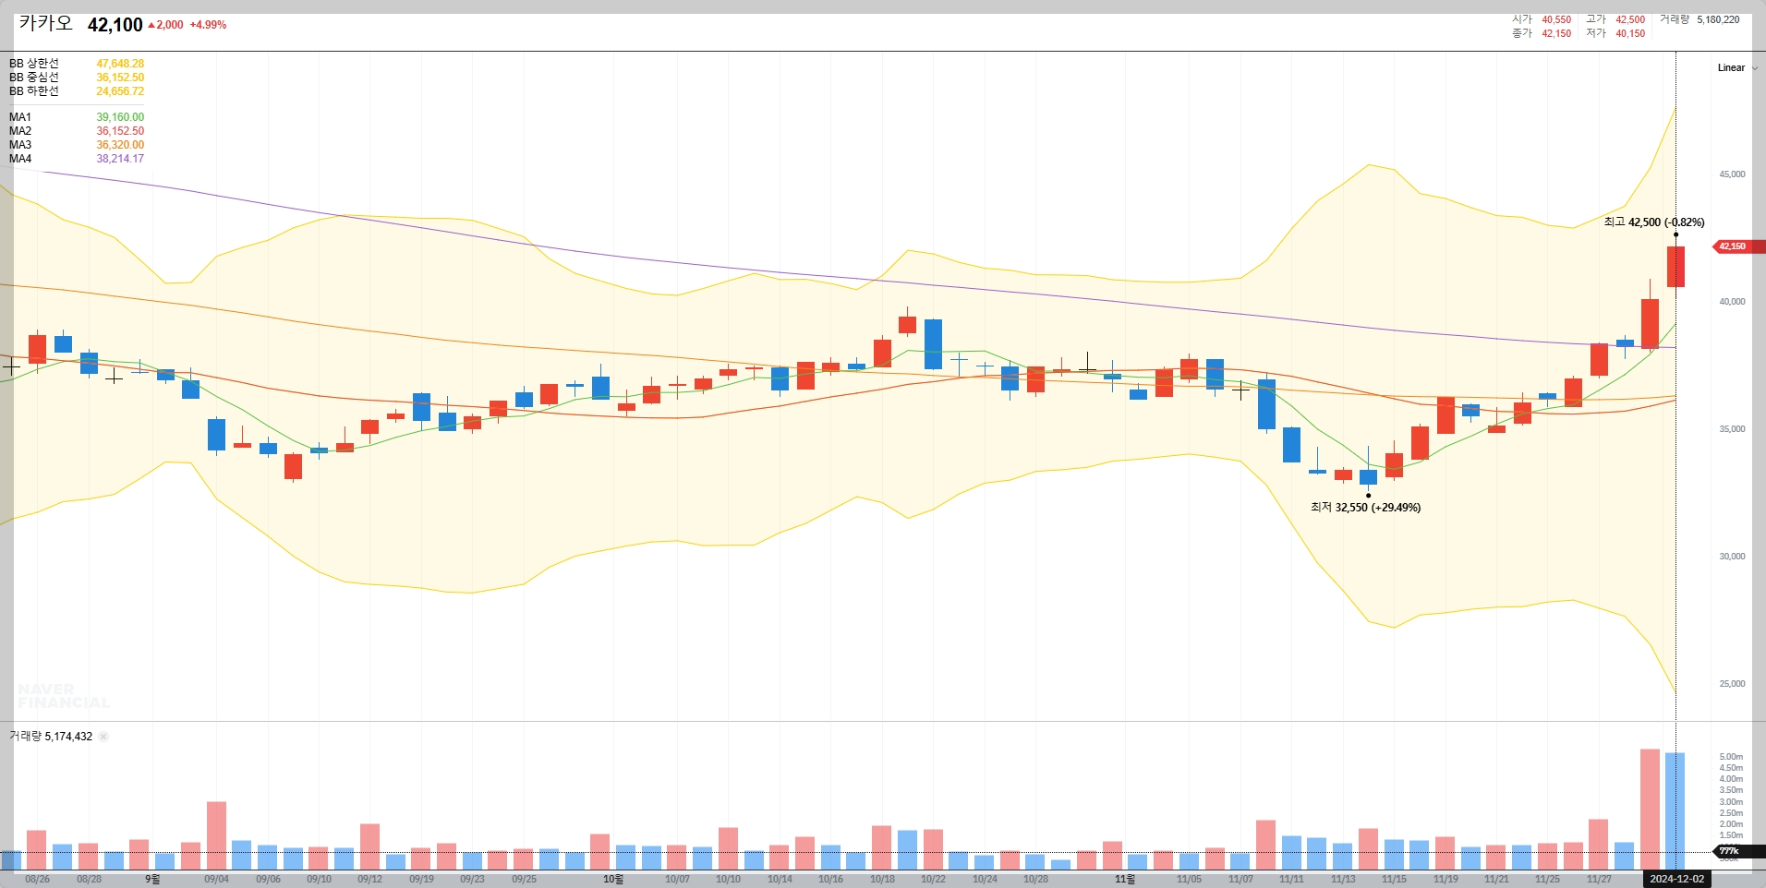Click the 9월 month axis label
Image resolution: width=1766 pixels, height=888 pixels.
click(152, 880)
